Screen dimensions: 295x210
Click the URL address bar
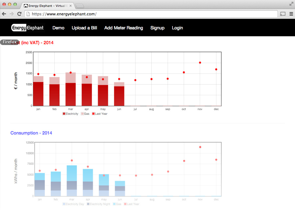(151, 14)
